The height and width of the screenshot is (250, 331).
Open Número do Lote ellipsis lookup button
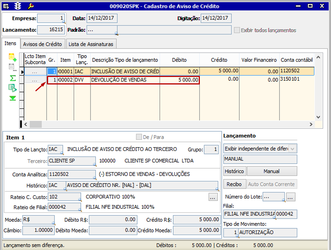291,197
